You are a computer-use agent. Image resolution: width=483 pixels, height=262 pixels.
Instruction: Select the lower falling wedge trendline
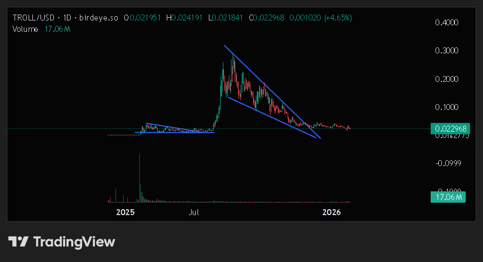pyautogui.click(x=271, y=118)
